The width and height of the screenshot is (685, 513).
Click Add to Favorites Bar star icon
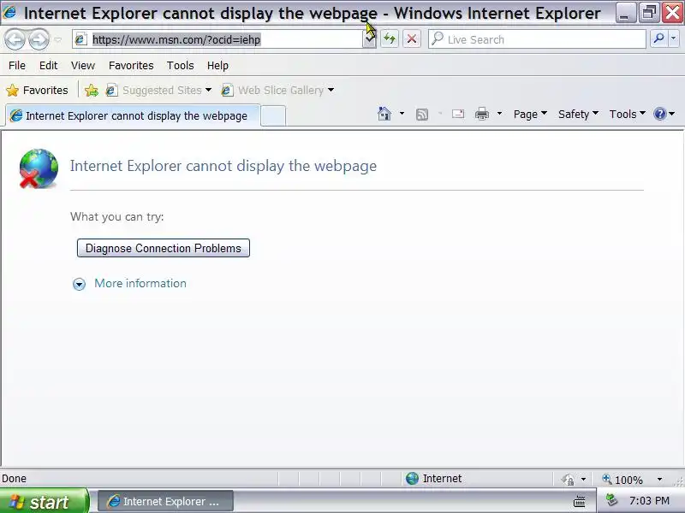pyautogui.click(x=92, y=91)
